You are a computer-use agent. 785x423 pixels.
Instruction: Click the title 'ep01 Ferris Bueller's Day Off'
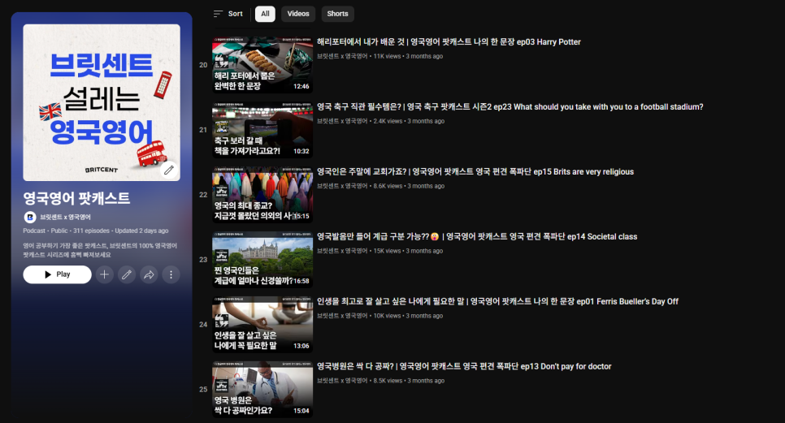(x=497, y=301)
